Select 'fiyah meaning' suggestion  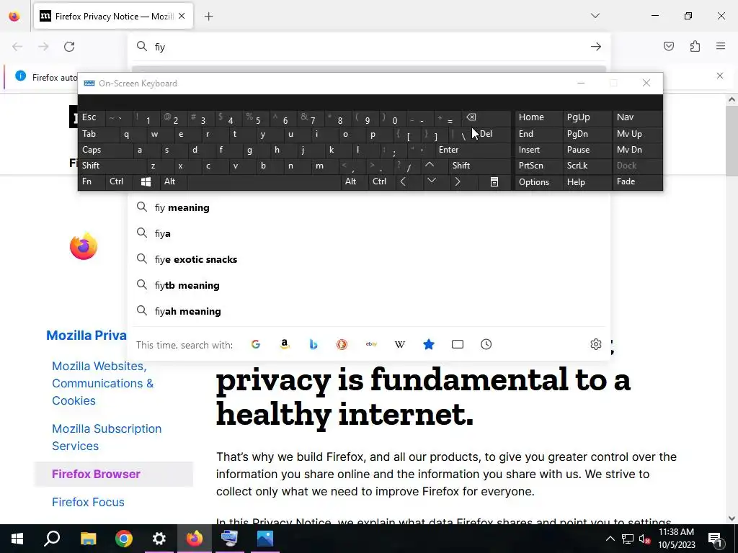(369, 311)
